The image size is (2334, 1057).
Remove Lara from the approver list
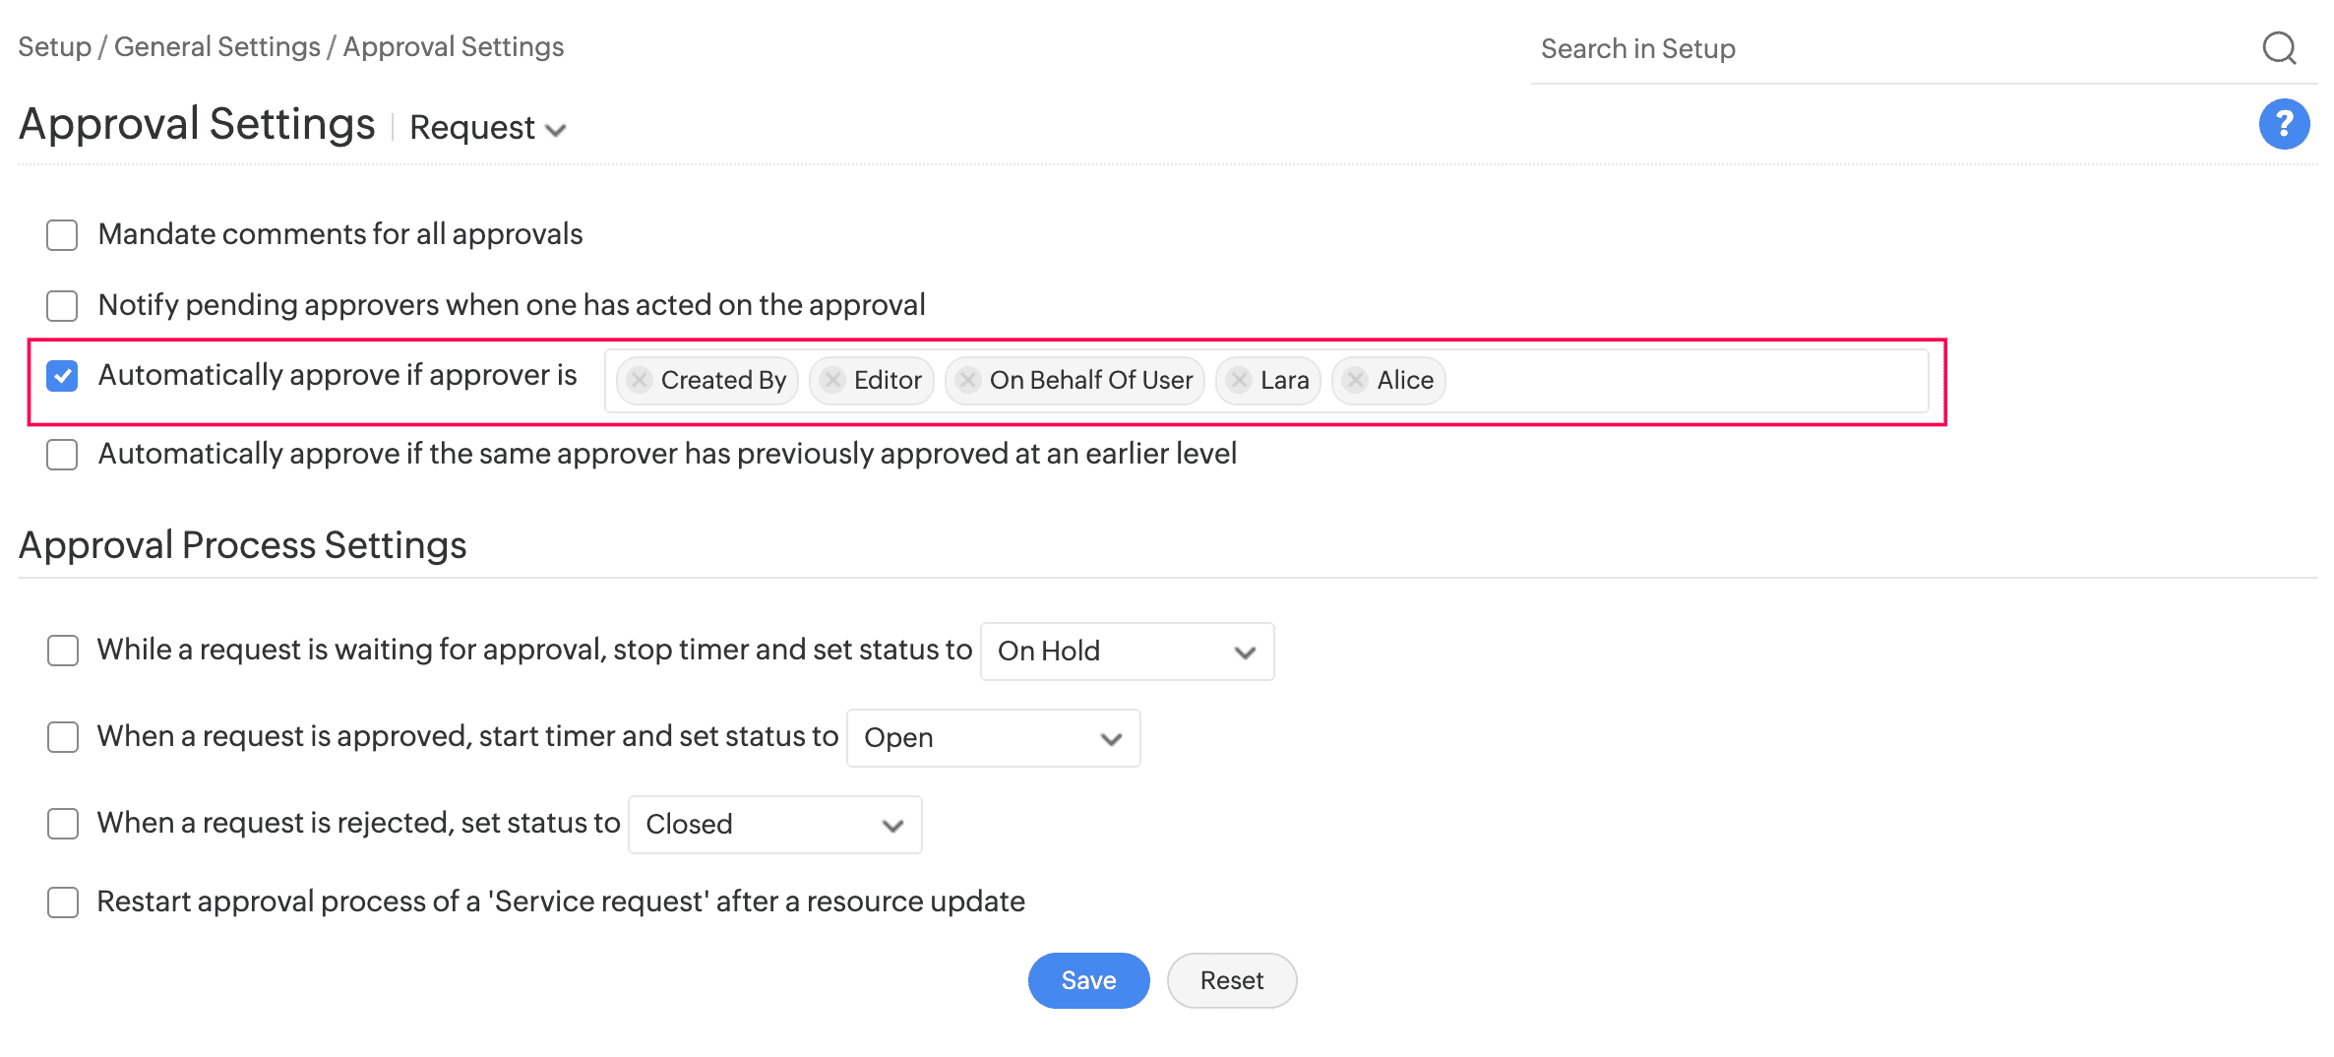(x=1238, y=380)
